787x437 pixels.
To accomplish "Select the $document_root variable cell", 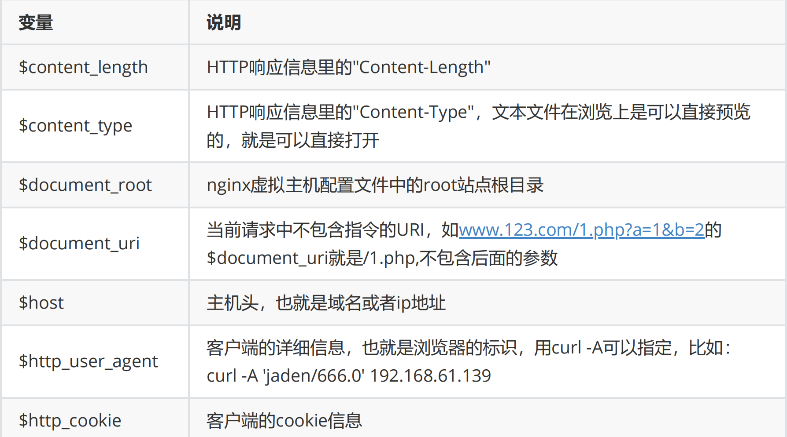I will [85, 185].
